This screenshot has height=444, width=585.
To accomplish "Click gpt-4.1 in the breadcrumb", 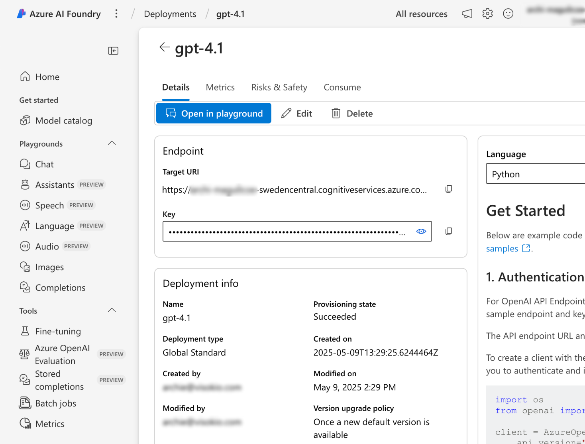I will pos(231,14).
